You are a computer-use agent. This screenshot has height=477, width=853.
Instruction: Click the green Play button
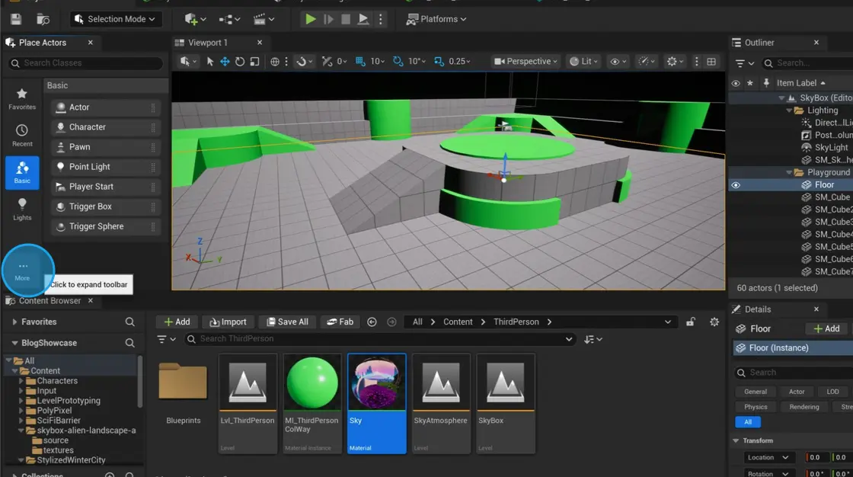point(310,19)
